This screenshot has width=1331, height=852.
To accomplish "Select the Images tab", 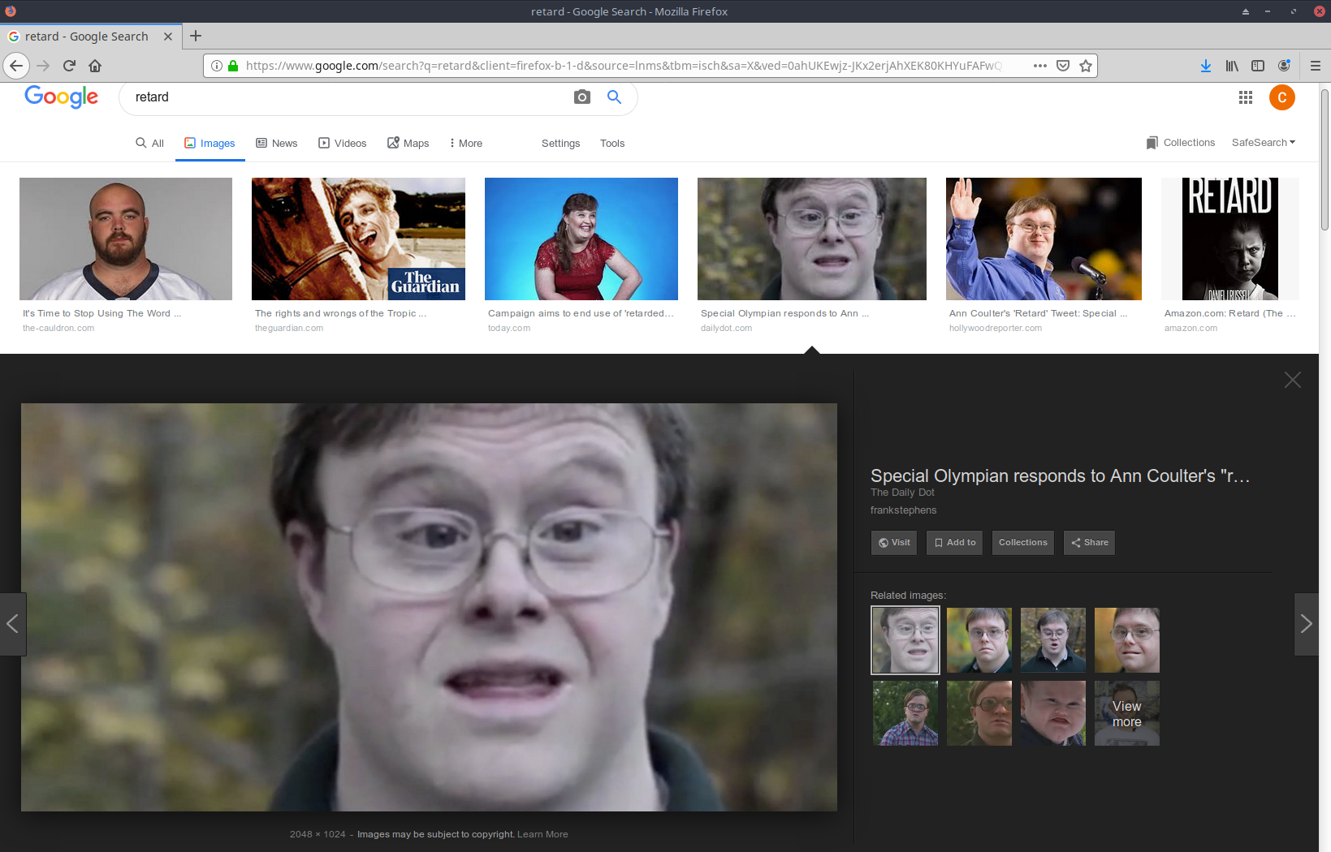I will [210, 144].
